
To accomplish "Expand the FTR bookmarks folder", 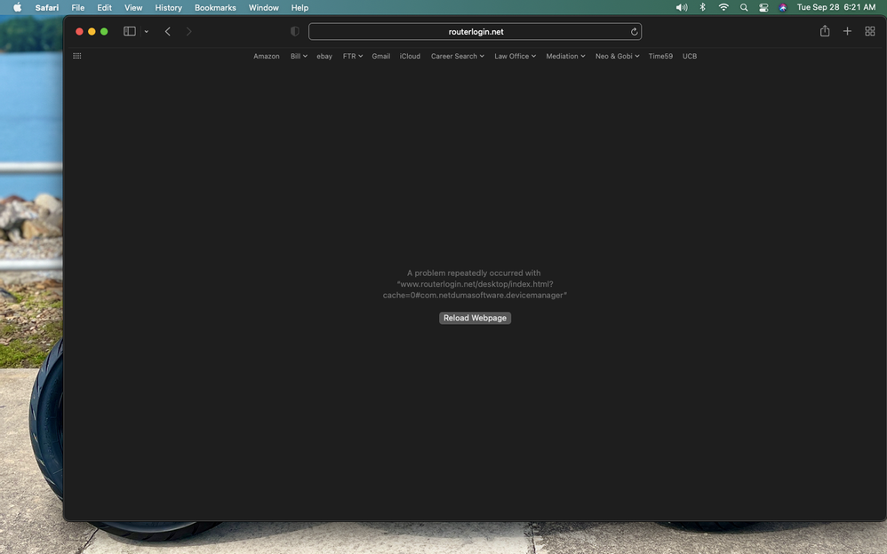I will [353, 56].
